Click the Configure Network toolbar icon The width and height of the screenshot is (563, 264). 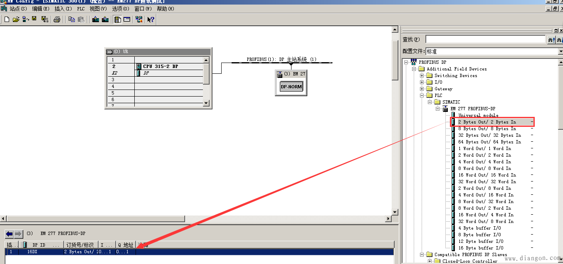tap(139, 19)
